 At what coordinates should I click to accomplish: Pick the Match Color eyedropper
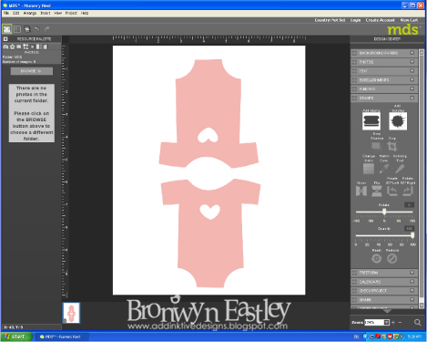(384, 169)
